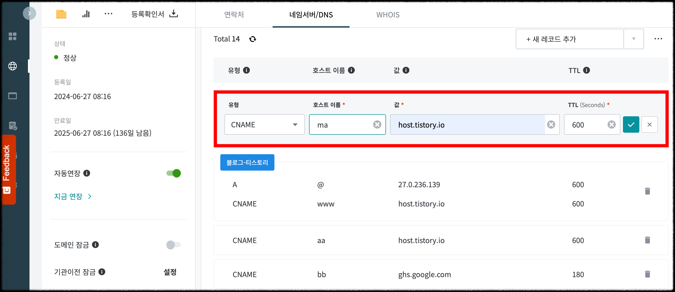Click 설정 next to 기관이전 잠금
The image size is (675, 292).
169,272
